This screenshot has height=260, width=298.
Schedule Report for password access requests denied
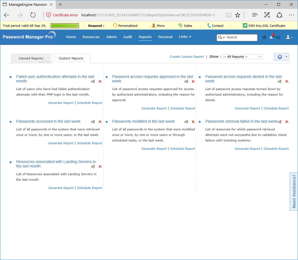pyautogui.click(x=276, y=108)
